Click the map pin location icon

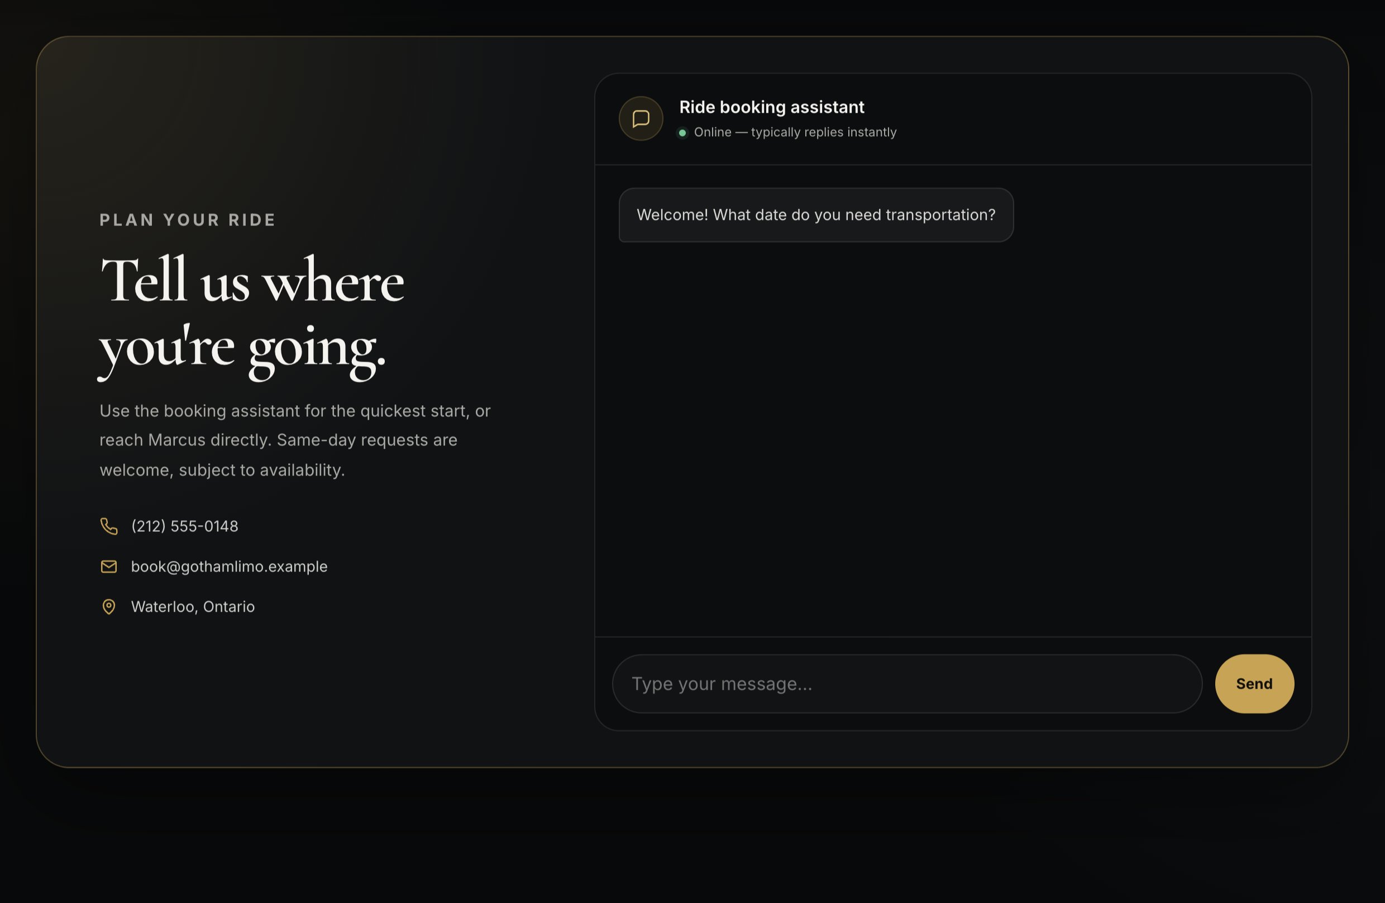109,607
